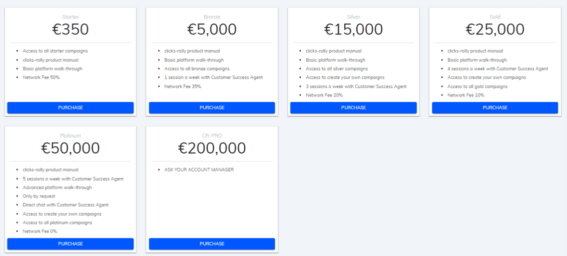Click the €5,000 Bronze price
The height and width of the screenshot is (256, 567).
(212, 29)
